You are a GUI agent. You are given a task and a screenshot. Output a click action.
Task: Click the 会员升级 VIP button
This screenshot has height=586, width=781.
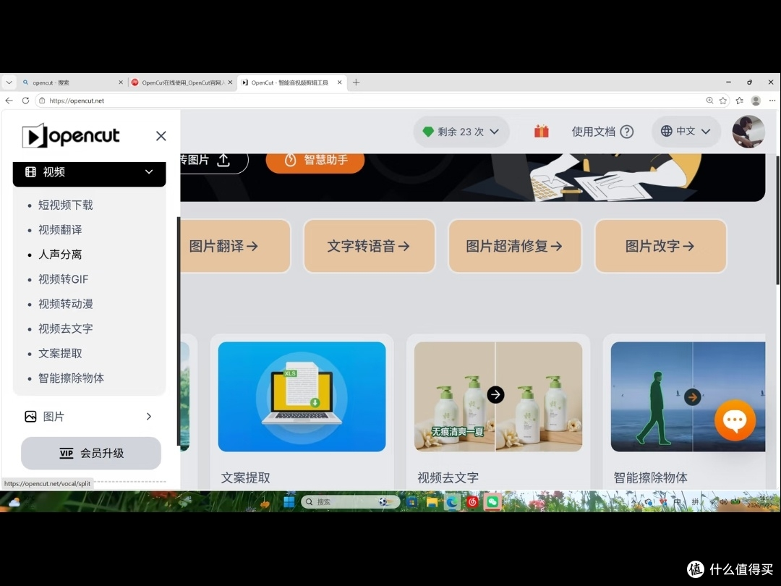(x=91, y=453)
